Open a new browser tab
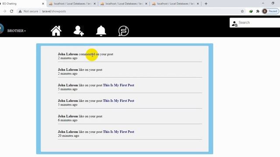This screenshot has height=157, width=280. pos(206,3)
